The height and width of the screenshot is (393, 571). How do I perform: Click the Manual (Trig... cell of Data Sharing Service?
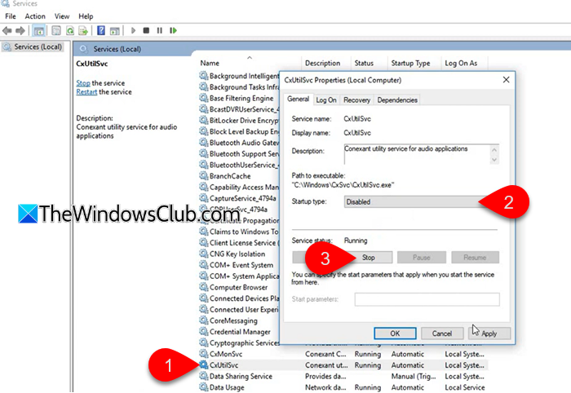click(414, 376)
